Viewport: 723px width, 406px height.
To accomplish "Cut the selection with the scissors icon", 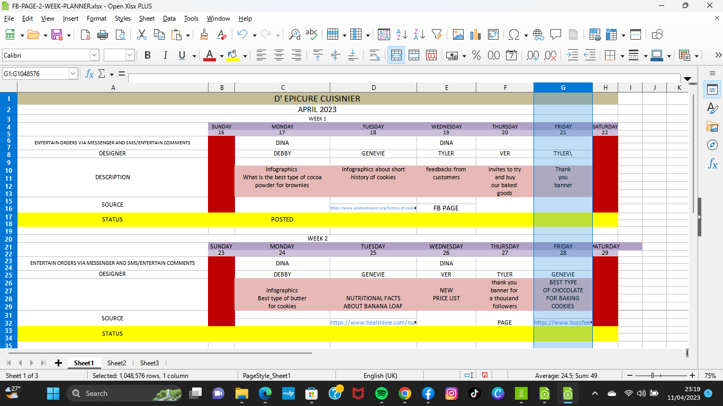I will (141, 34).
